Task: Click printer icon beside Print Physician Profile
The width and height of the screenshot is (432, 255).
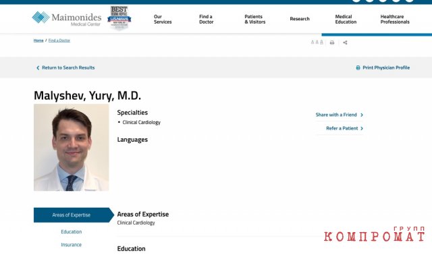Action: (x=358, y=67)
